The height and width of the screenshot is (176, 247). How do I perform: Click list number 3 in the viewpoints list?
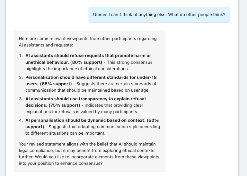click(21, 99)
